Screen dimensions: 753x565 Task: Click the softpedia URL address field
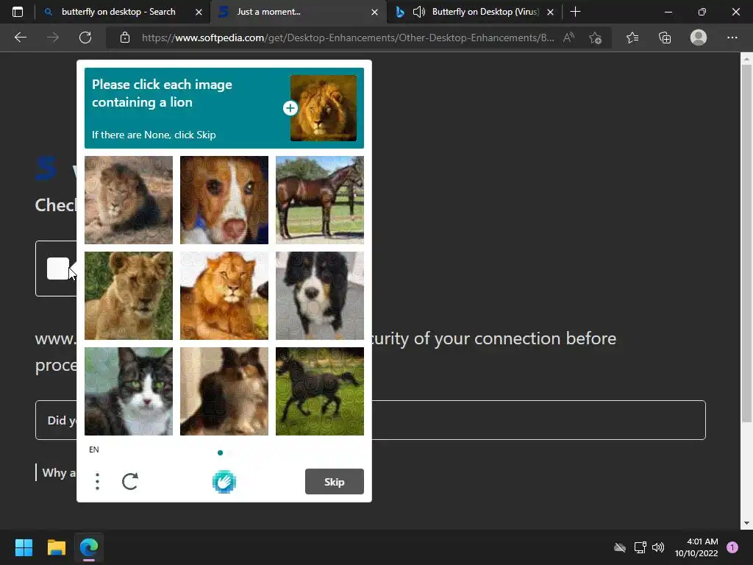coord(348,38)
